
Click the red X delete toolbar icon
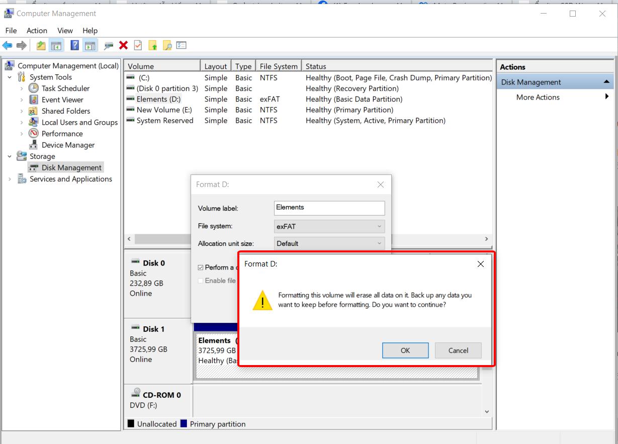click(123, 46)
